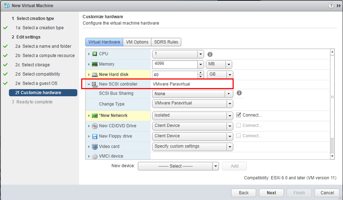
Task: Expand the New Network row
Action: point(89,116)
